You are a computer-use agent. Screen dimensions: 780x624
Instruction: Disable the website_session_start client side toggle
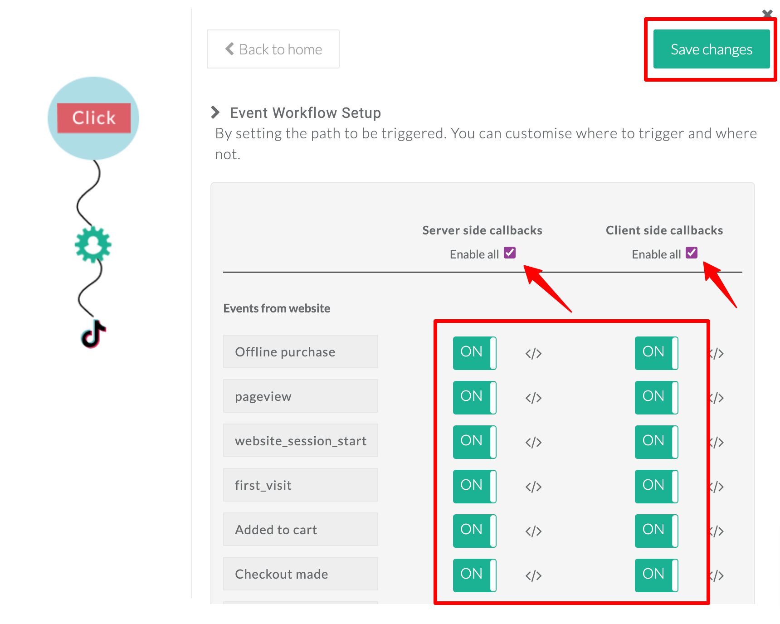click(656, 441)
